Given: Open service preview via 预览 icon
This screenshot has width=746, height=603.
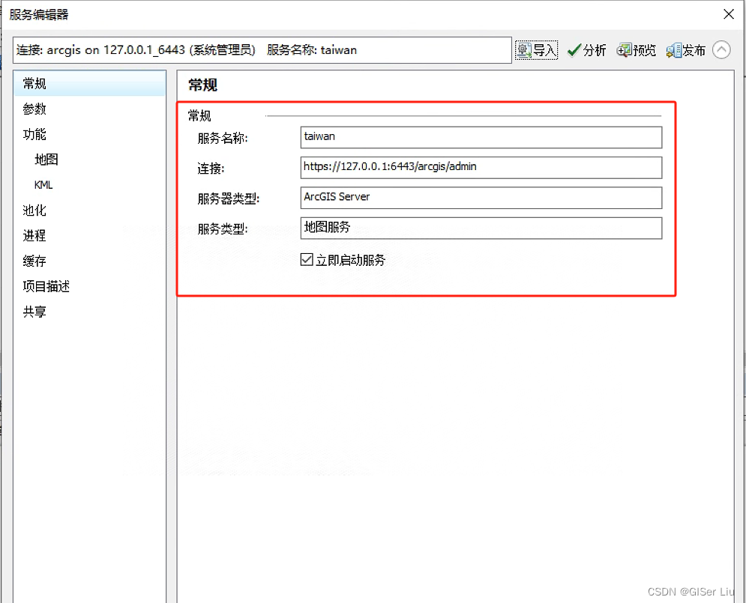Looking at the screenshot, I should (x=637, y=49).
